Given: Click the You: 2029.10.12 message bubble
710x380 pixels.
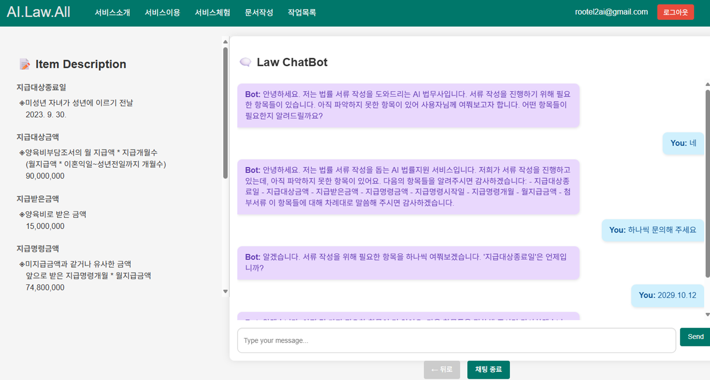Looking at the screenshot, I should click(x=667, y=295).
